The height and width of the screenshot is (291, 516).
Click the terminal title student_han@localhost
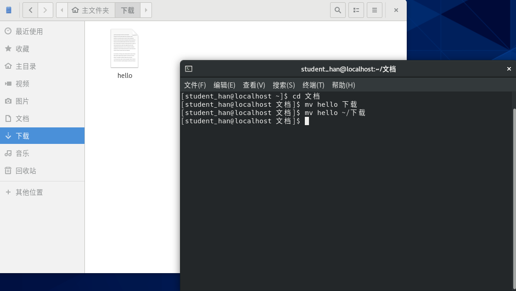pos(348,69)
